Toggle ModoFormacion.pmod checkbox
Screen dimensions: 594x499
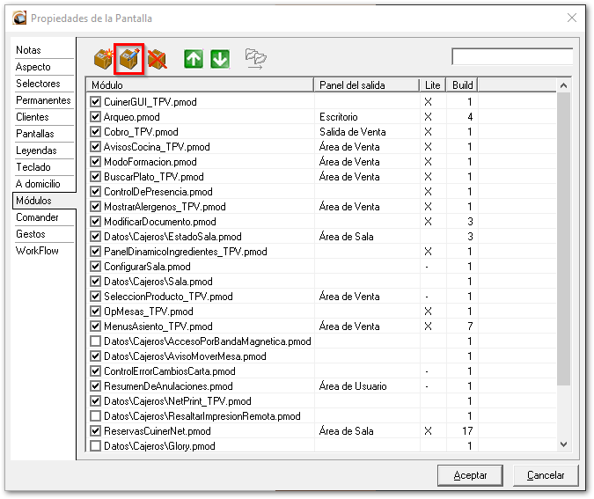[x=95, y=161]
